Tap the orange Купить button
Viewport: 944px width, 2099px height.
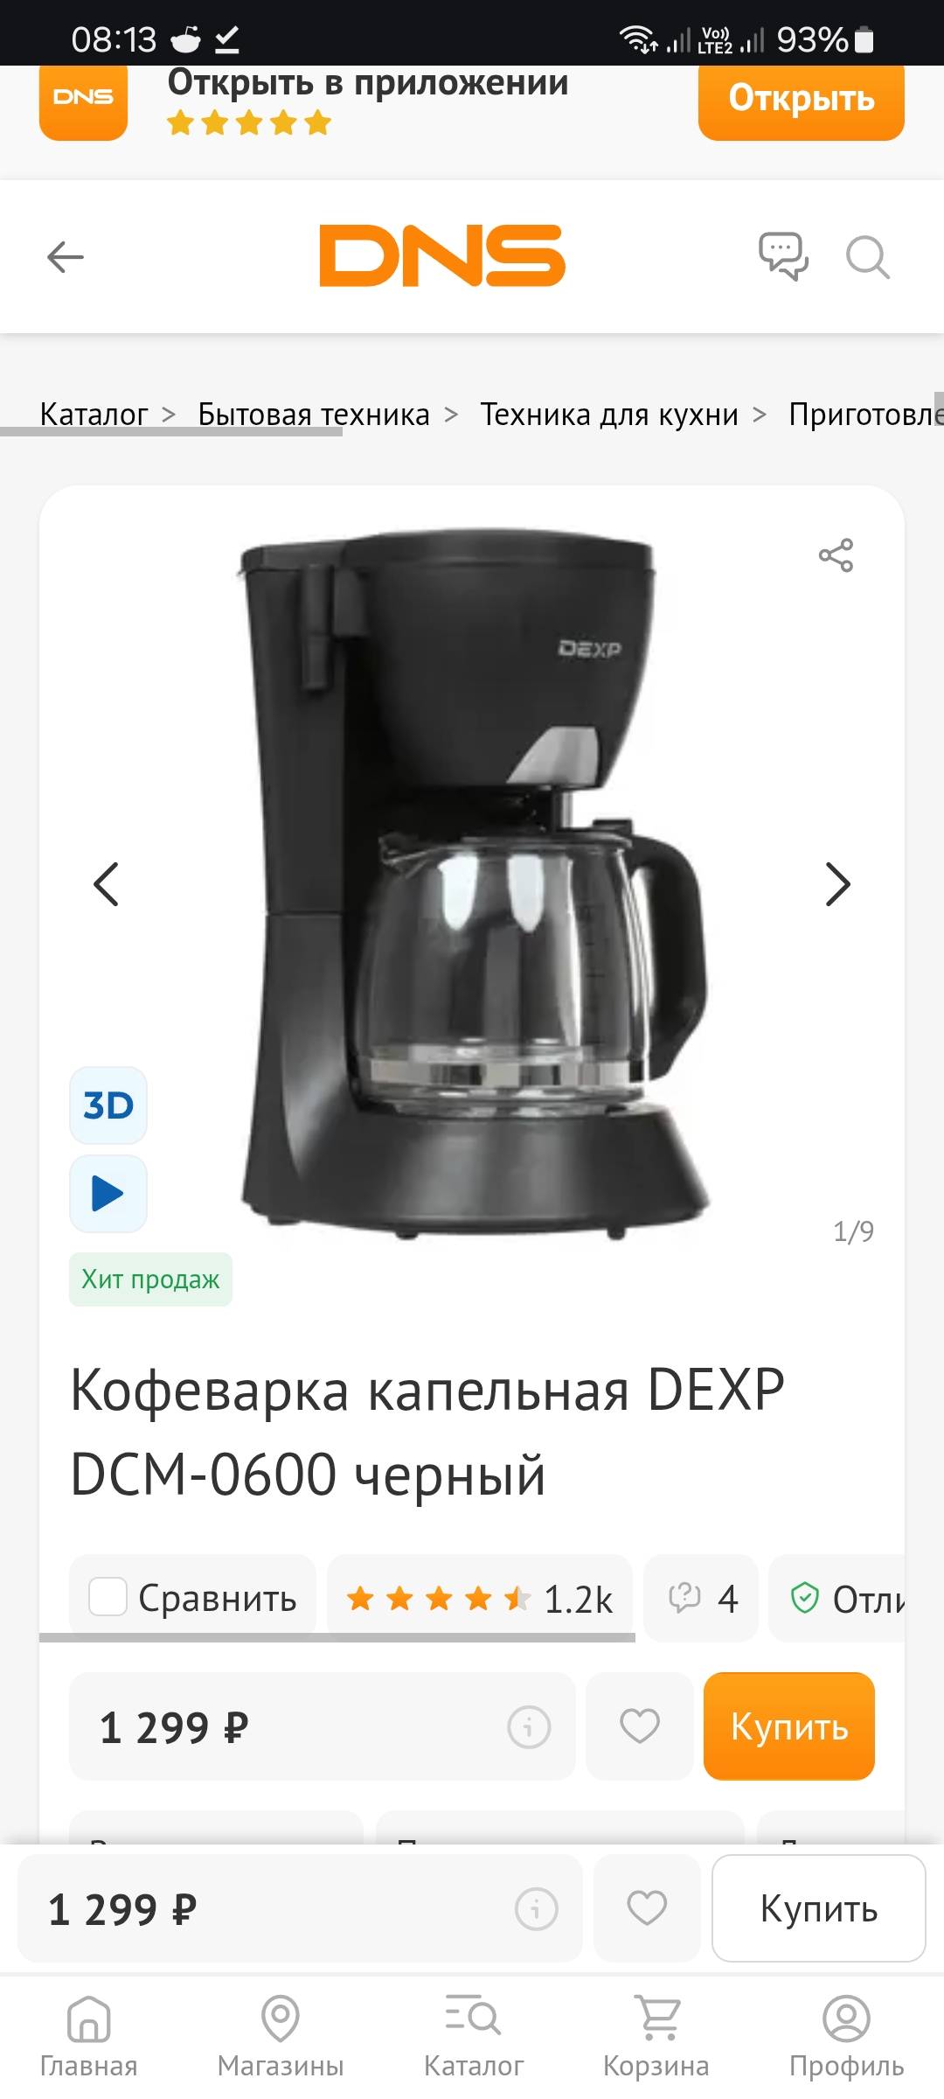pos(789,1726)
